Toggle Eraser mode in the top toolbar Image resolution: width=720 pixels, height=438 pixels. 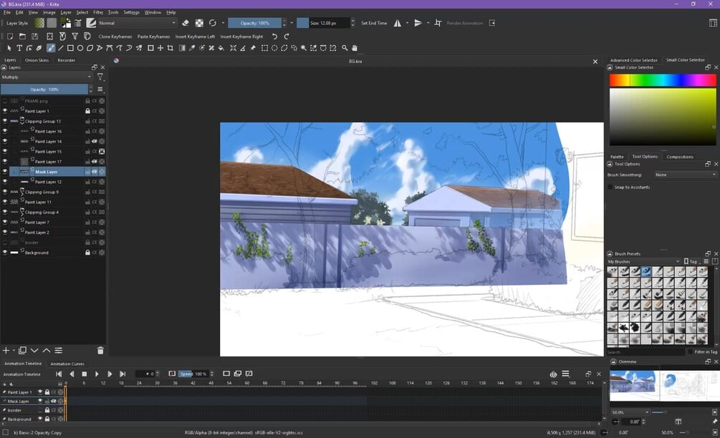point(186,23)
